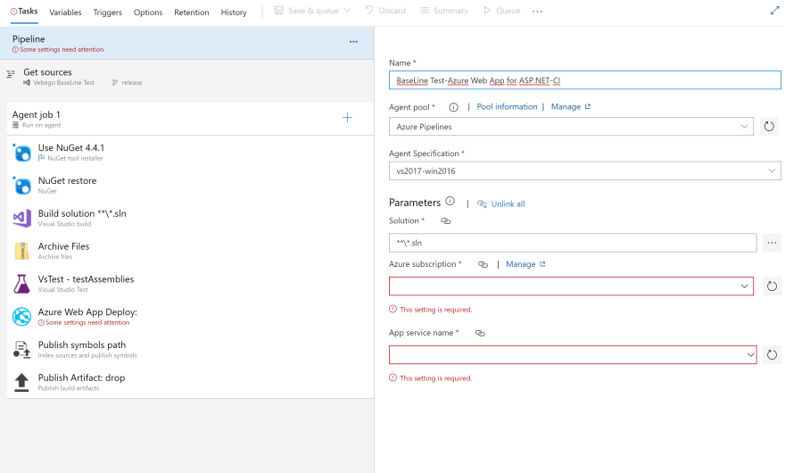Select the Use NuGet 4.4.1 task icon
The width and height of the screenshot is (785, 473).
[22, 153]
